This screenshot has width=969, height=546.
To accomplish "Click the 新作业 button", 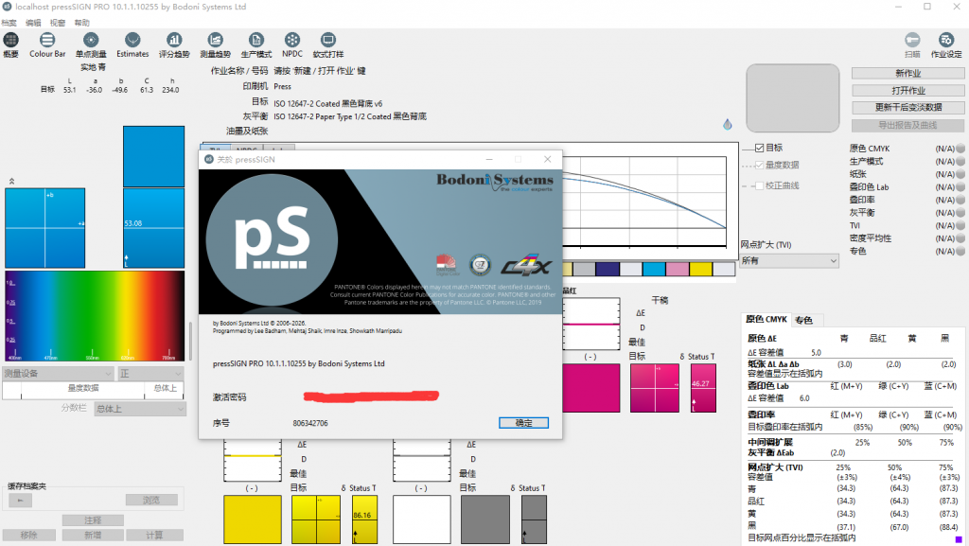I will pyautogui.click(x=907, y=74).
